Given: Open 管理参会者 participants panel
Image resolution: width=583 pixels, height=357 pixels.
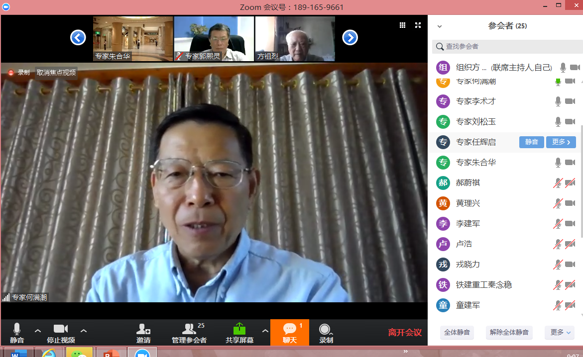Looking at the screenshot, I should (x=189, y=329).
